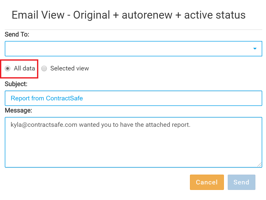Click the 'Selected view' option label
Screen dimensions: 266x200
pyautogui.click(x=70, y=68)
